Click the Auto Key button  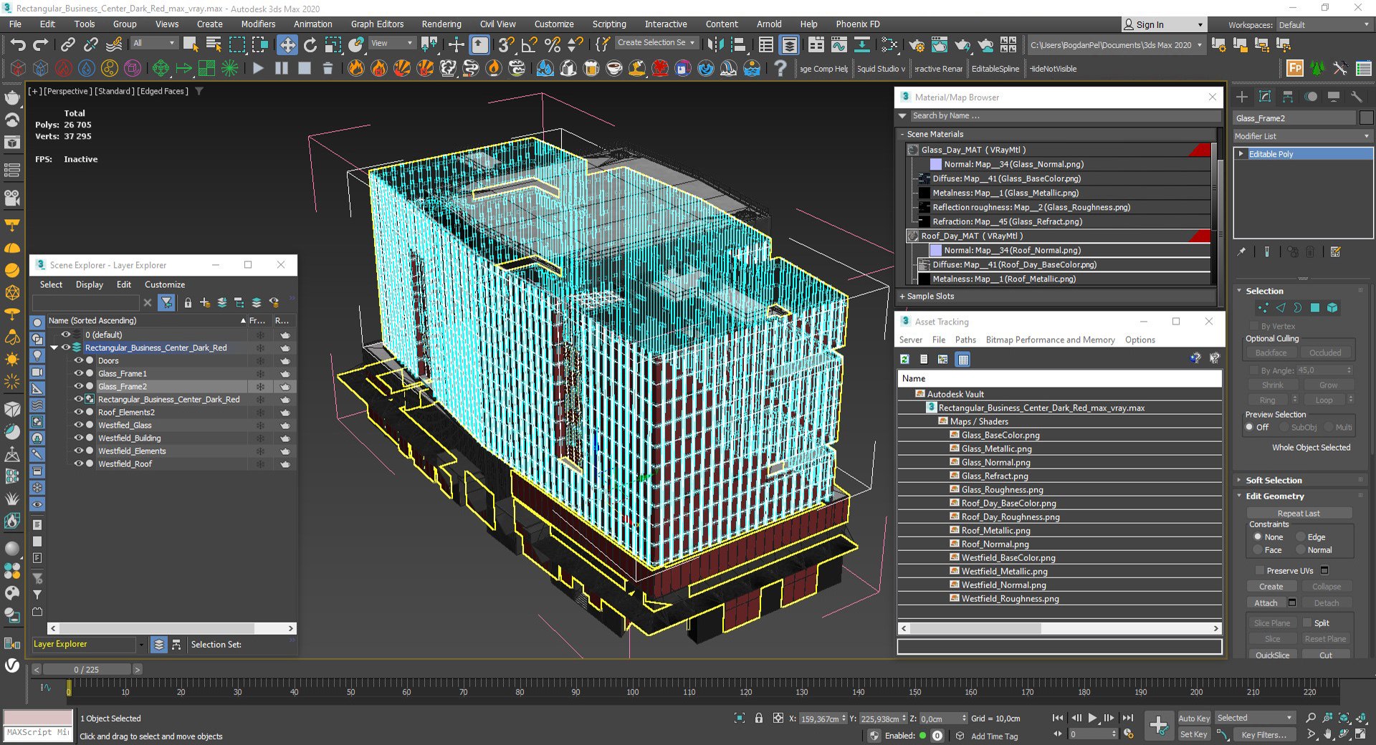(x=1193, y=718)
